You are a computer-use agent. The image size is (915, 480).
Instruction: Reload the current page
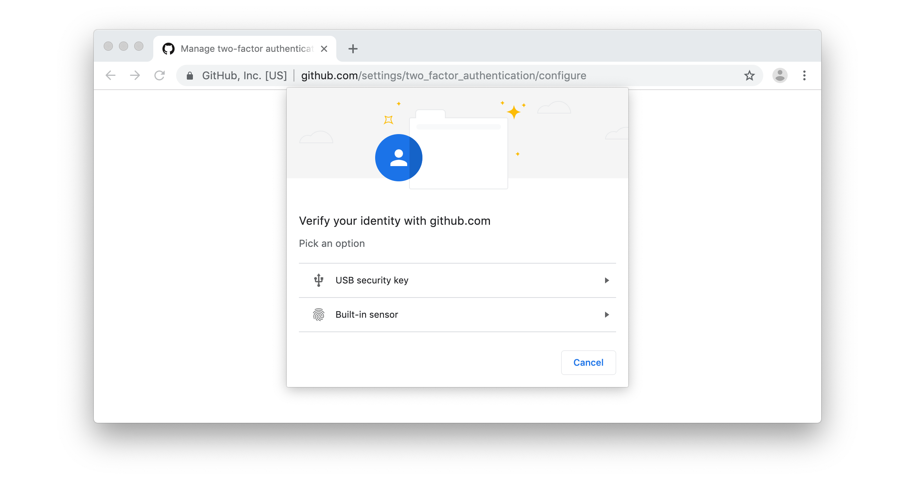[160, 75]
